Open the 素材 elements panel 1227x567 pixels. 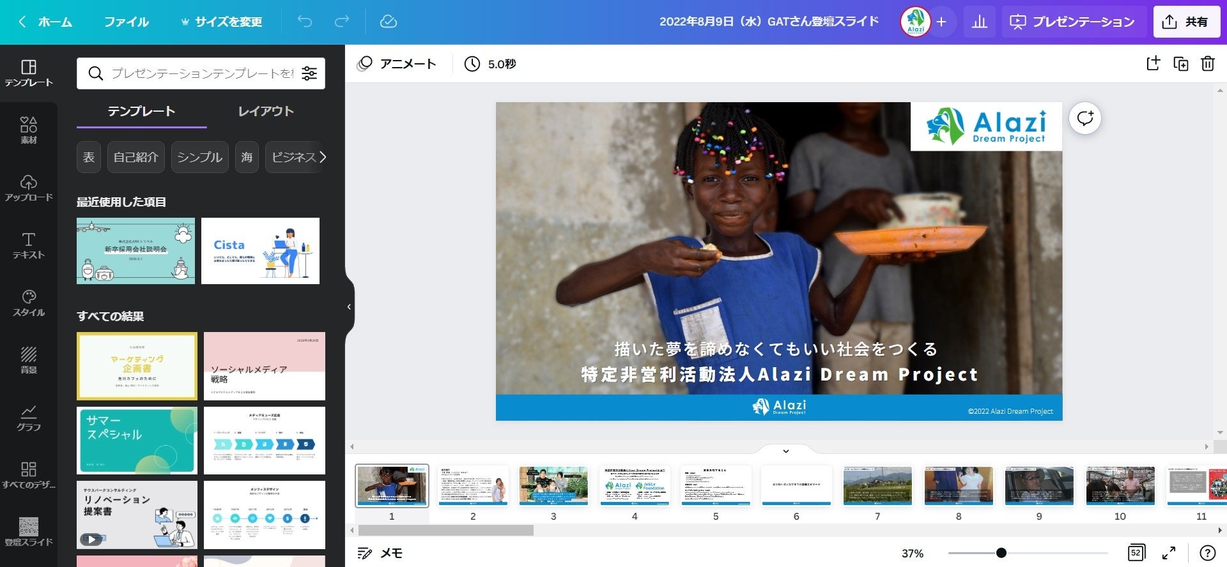29,130
